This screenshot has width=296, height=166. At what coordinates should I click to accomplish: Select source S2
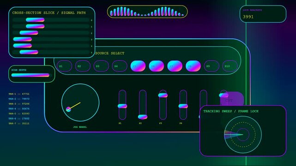pyautogui.click(x=83, y=66)
